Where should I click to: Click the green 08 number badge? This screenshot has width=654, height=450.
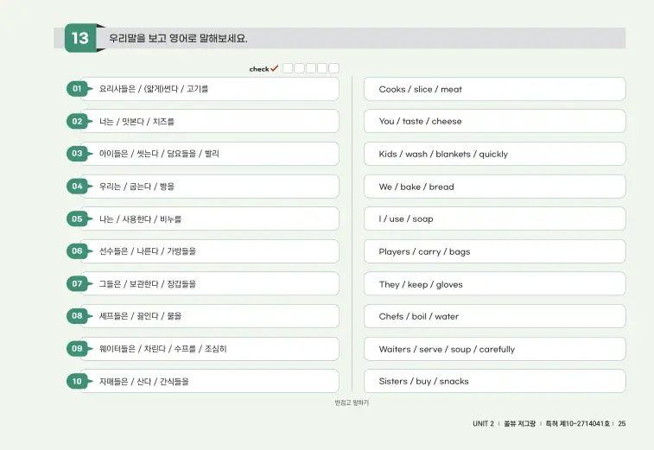pyautogui.click(x=77, y=316)
